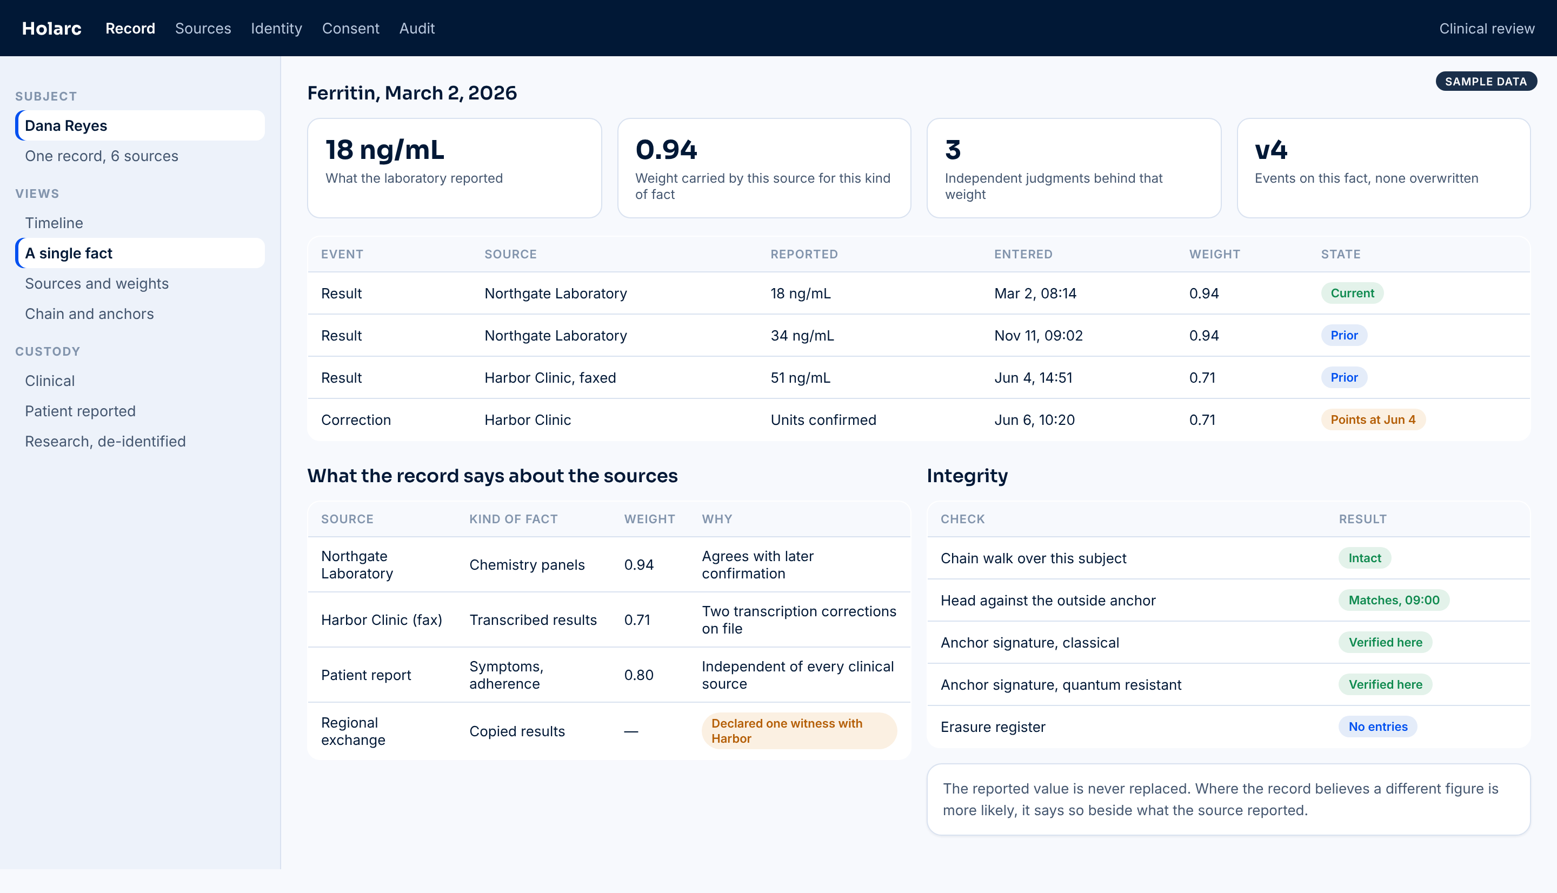1557x893 pixels.
Task: Click the 'Matches, 09:00' badge
Action: pyautogui.click(x=1393, y=601)
